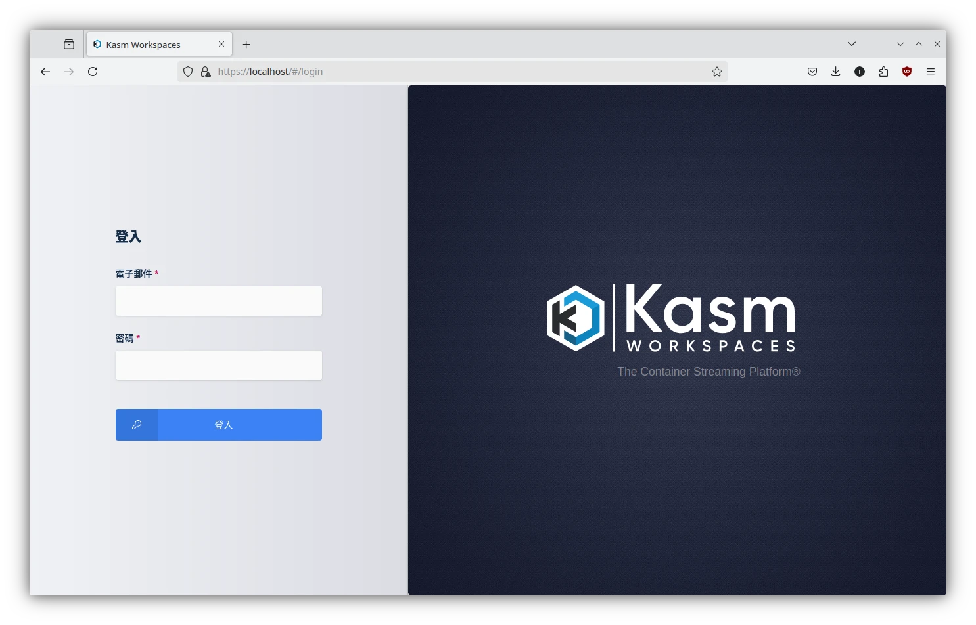The width and height of the screenshot is (976, 625).
Task: Click the 登入 page heading
Action: pos(128,236)
